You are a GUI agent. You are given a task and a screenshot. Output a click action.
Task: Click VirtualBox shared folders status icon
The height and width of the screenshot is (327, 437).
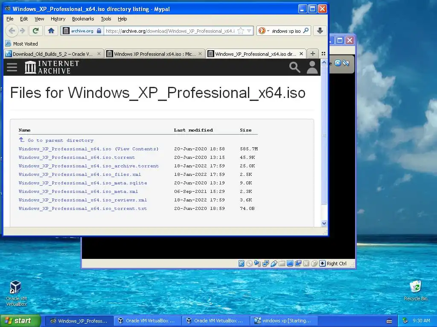[282, 263]
